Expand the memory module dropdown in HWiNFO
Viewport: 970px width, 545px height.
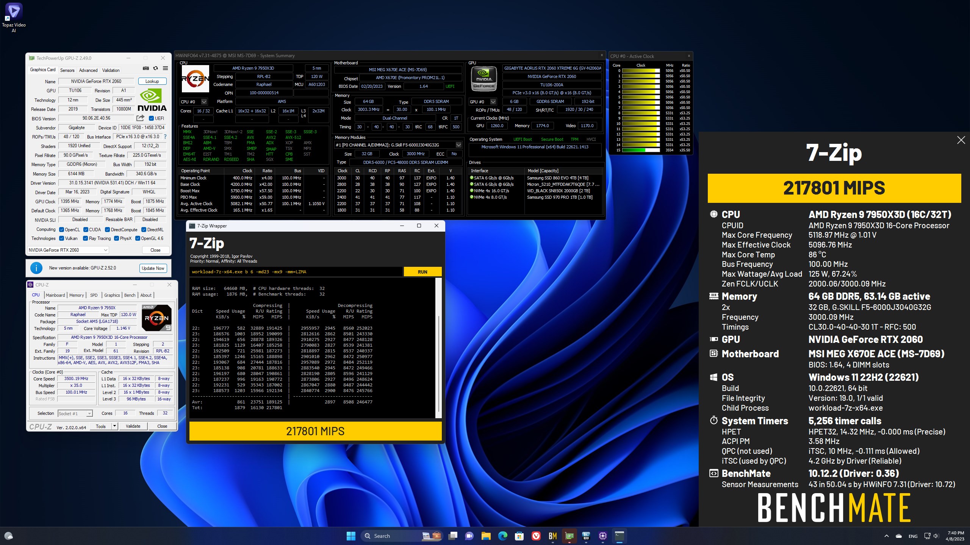(458, 145)
